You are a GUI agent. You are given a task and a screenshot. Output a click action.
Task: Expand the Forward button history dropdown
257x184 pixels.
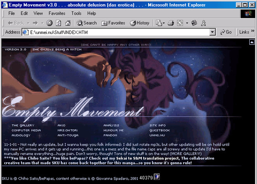click(42, 23)
